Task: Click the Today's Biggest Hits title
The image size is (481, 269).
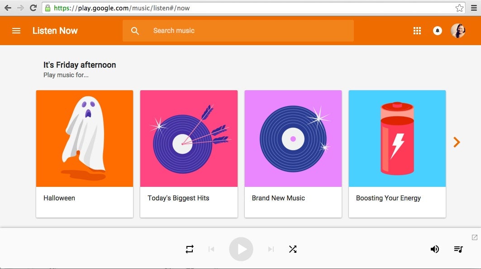Action: point(178,198)
